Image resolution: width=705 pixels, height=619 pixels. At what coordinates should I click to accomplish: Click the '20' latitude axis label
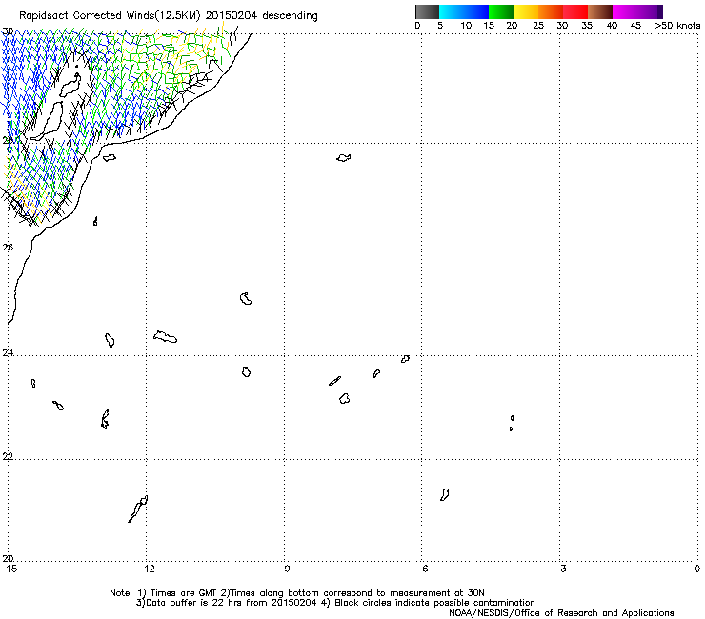click(x=8, y=558)
